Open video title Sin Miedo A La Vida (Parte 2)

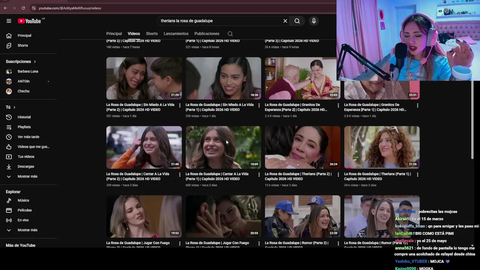[x=140, y=107]
